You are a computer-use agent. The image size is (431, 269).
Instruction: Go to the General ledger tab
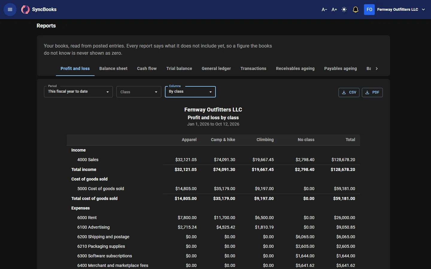[x=216, y=68]
